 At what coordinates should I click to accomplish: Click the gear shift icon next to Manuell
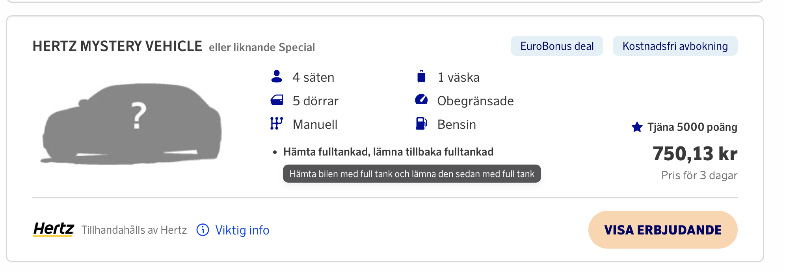[277, 124]
